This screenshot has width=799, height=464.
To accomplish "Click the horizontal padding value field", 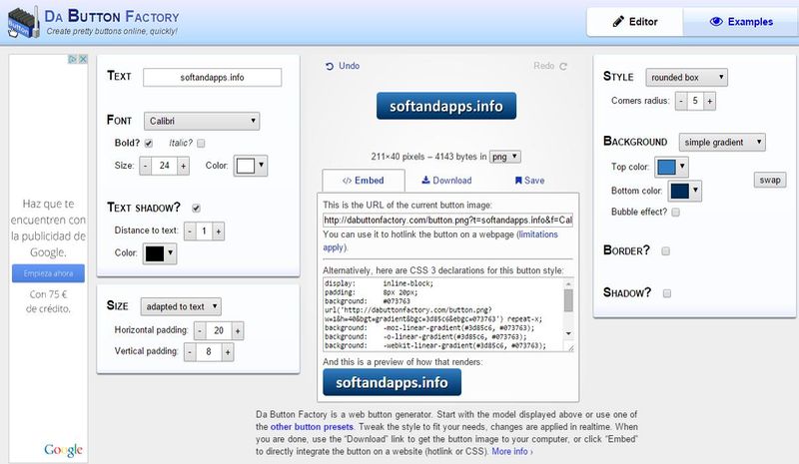I will coord(219,331).
